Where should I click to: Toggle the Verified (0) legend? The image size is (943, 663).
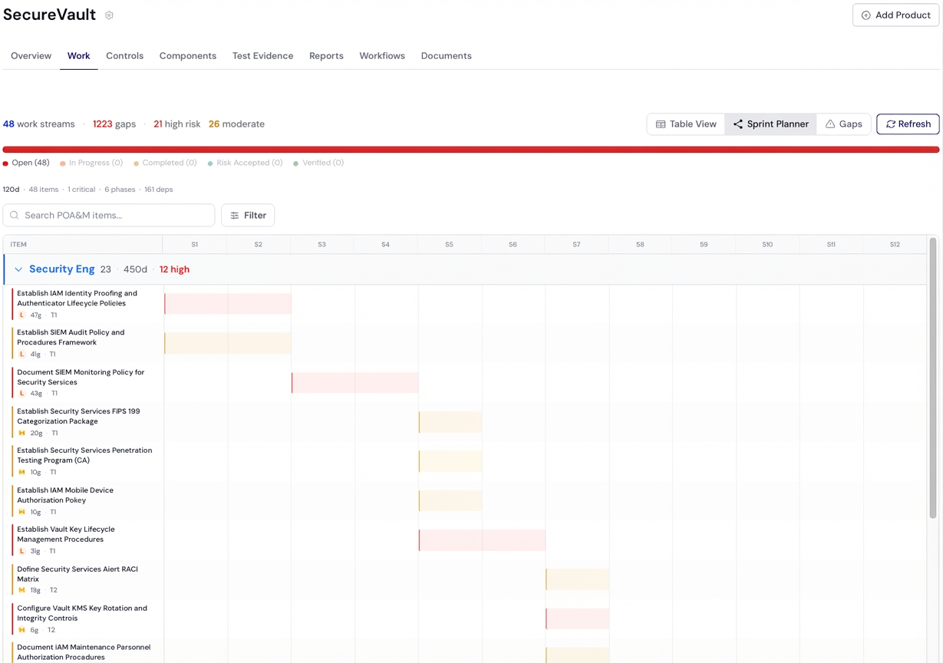[x=318, y=163]
